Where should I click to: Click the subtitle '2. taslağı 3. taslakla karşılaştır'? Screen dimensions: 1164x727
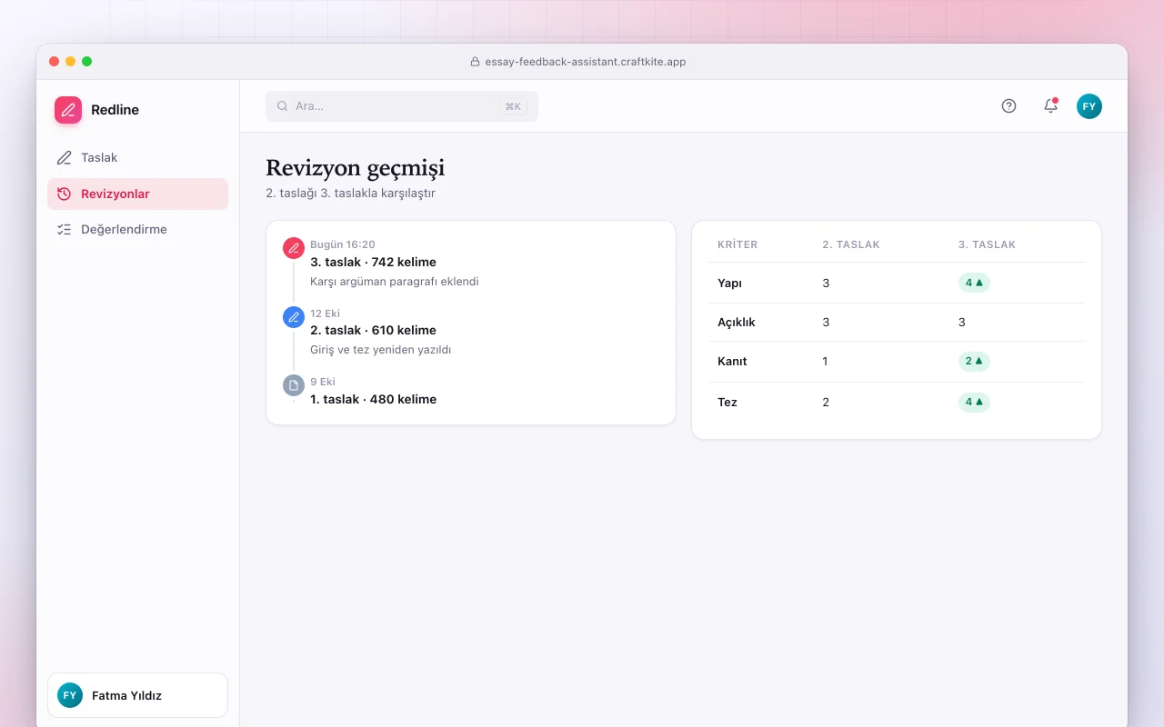click(x=350, y=194)
